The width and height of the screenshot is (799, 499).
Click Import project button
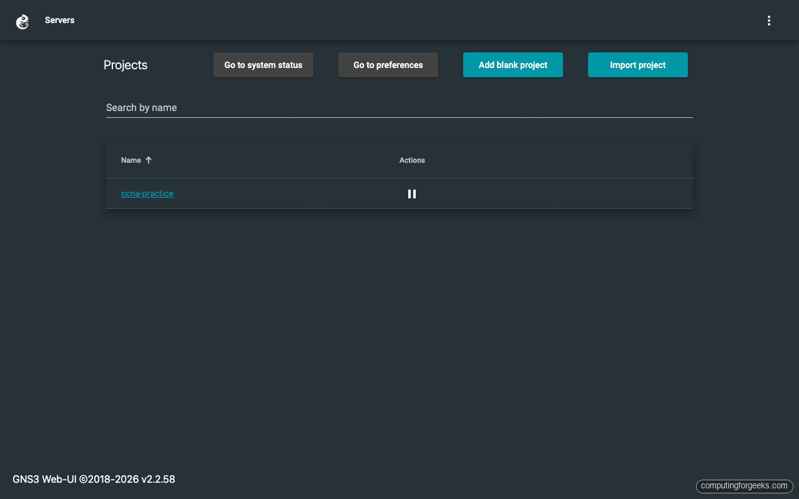coord(638,65)
